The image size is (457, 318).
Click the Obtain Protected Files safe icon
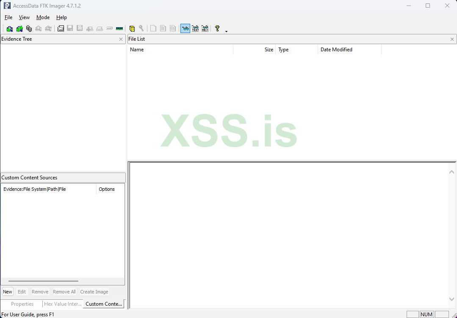132,28
